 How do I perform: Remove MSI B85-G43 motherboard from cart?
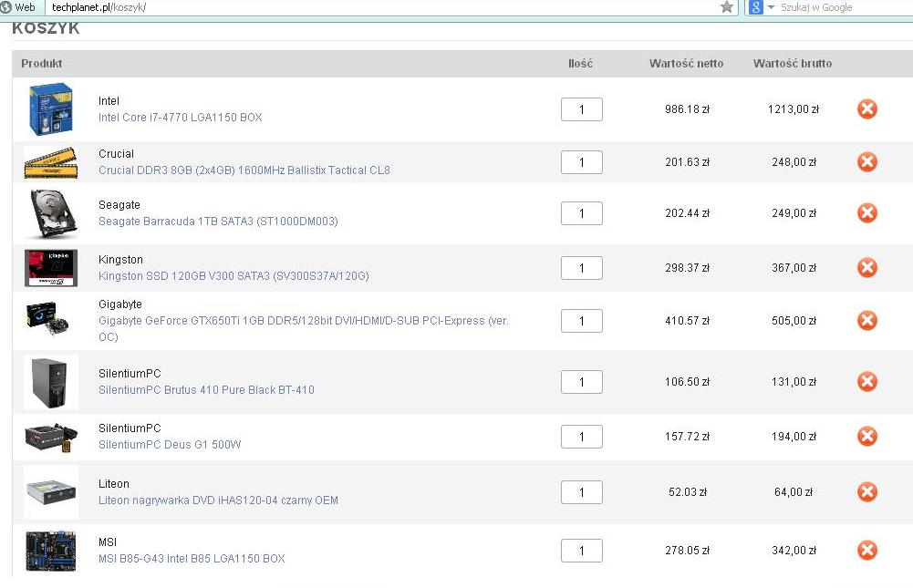click(867, 550)
